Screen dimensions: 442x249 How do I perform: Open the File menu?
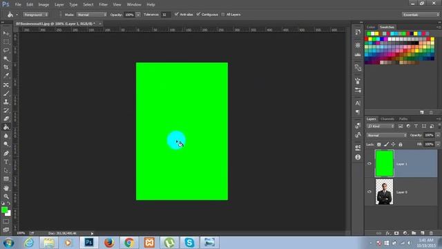(18, 5)
